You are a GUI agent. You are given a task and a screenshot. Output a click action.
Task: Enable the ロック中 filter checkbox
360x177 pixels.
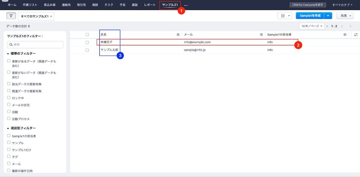(x=9, y=98)
